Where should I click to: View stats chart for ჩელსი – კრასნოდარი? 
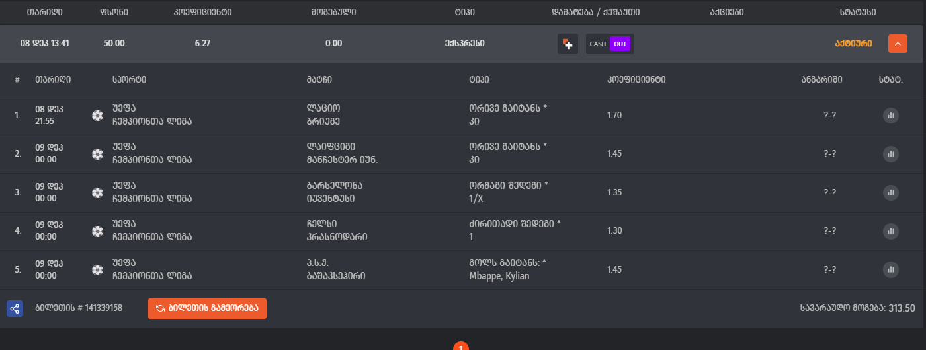click(891, 231)
